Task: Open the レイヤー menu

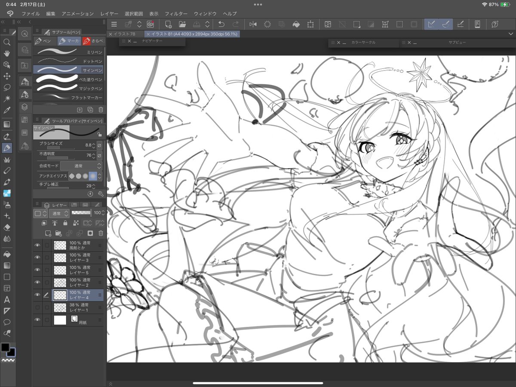Action: pyautogui.click(x=109, y=14)
